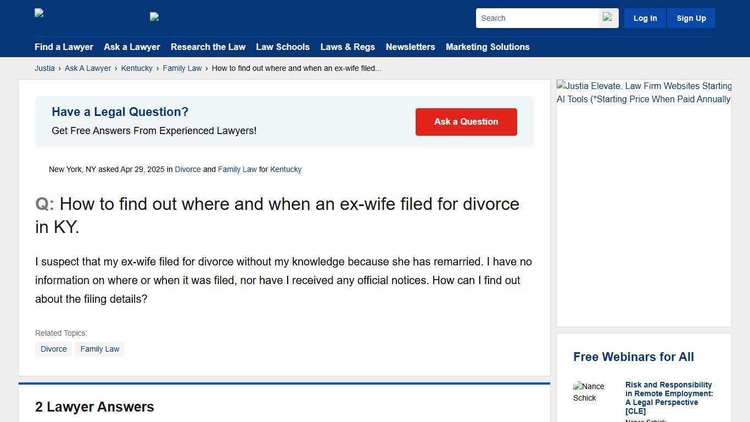Click the Ask a Question button
This screenshot has width=750, height=422.
coord(466,121)
